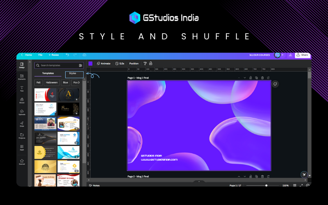This screenshot has height=205, width=328.
Task: Delete Page 1 with the trash icon
Action: click(x=262, y=77)
